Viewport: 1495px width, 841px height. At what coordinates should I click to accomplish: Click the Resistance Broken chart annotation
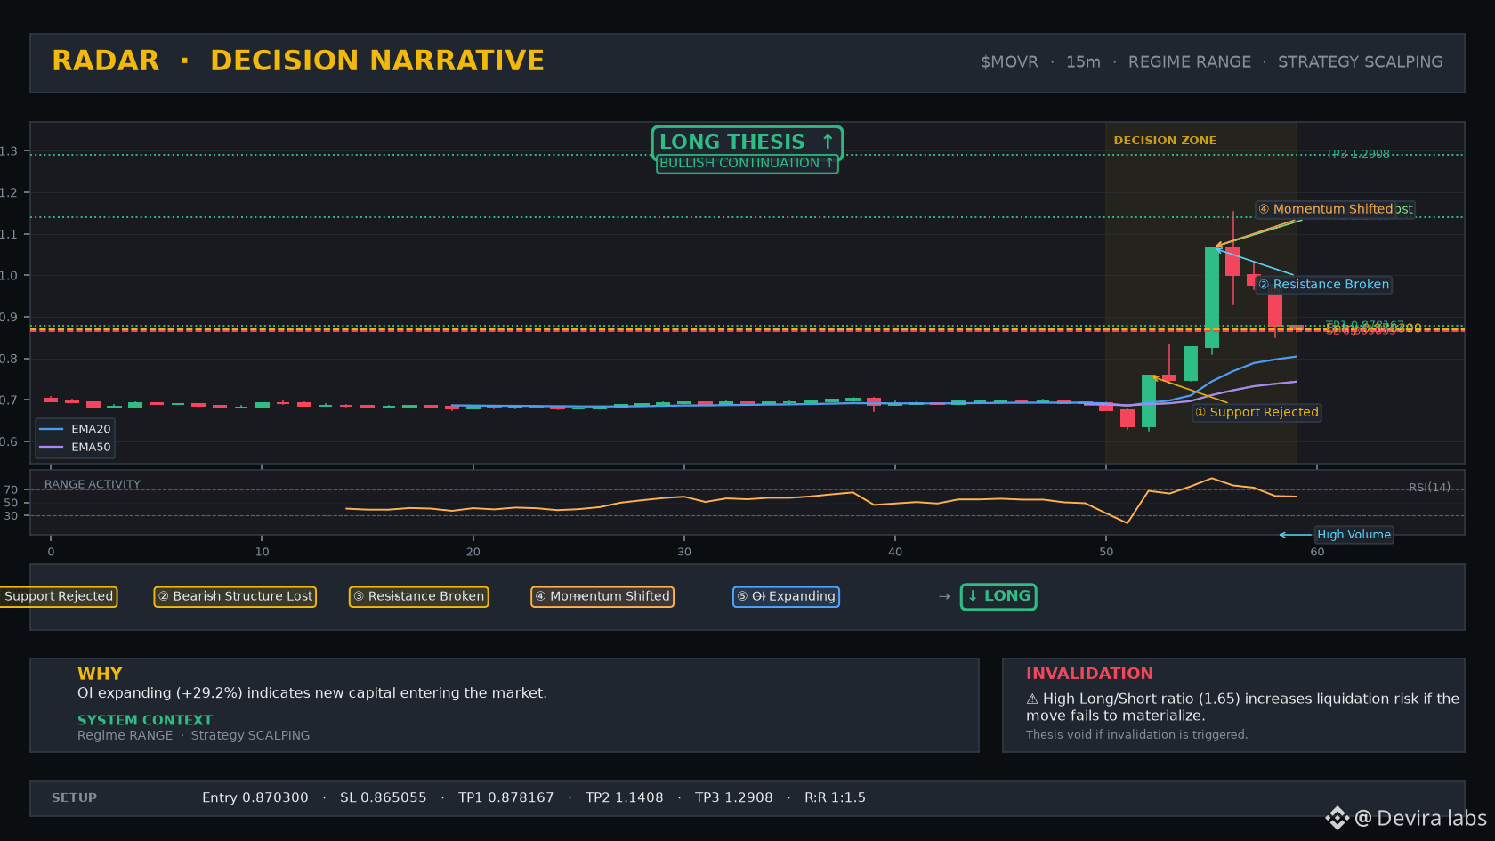click(1323, 285)
